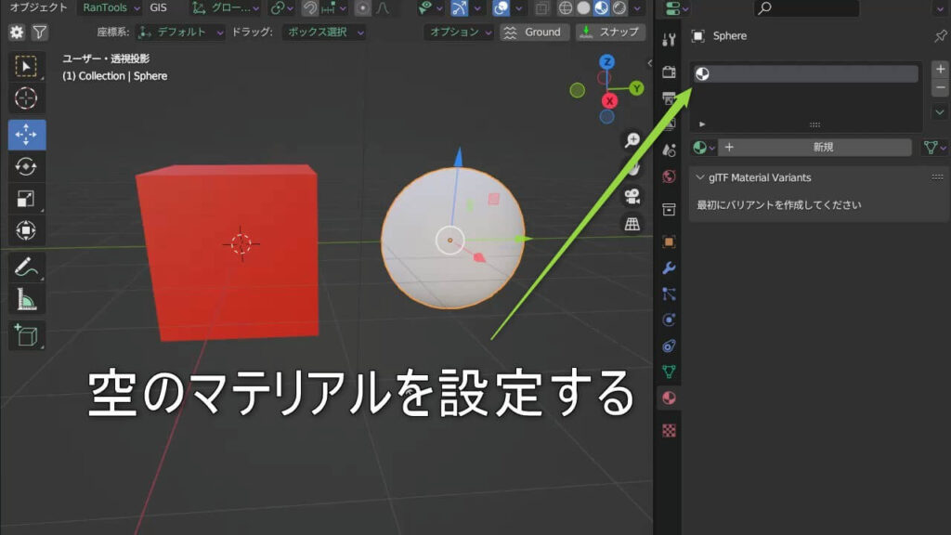Image resolution: width=951 pixels, height=535 pixels.
Task: Open the World properties tab
Action: click(x=669, y=176)
